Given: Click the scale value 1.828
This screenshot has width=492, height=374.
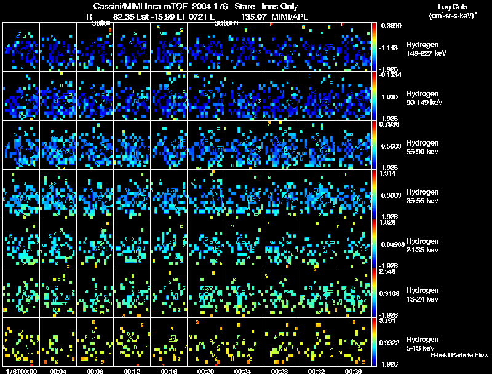Looking at the screenshot, I should coord(387,222).
